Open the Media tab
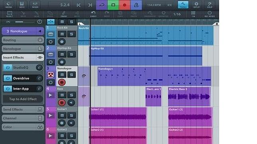The image size is (257, 144). pos(9,5)
